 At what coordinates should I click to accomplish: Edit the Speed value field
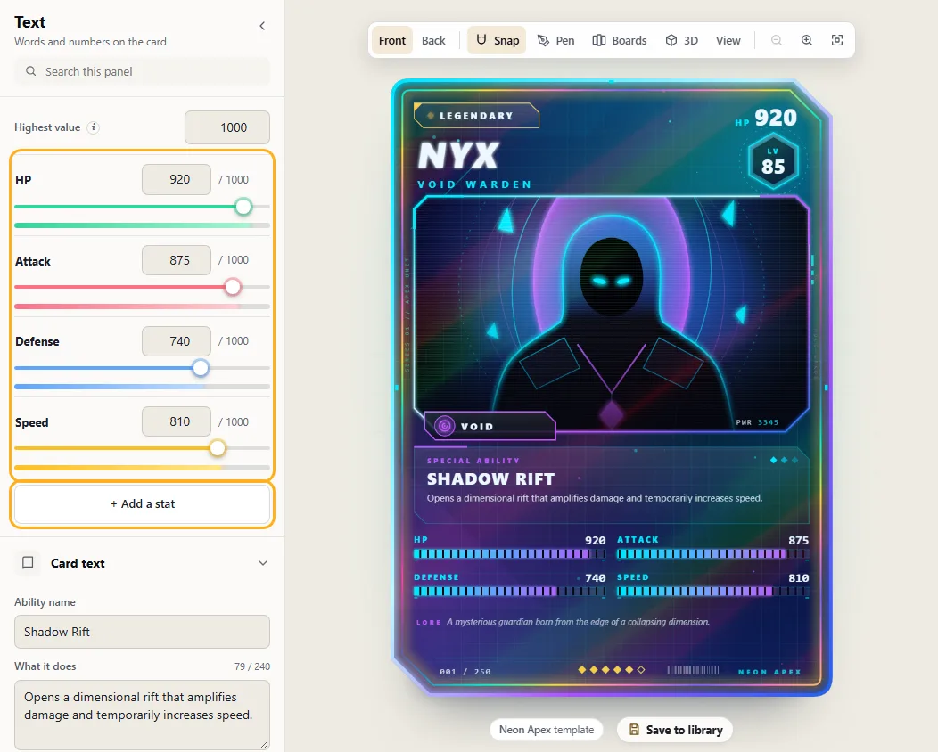click(x=177, y=421)
